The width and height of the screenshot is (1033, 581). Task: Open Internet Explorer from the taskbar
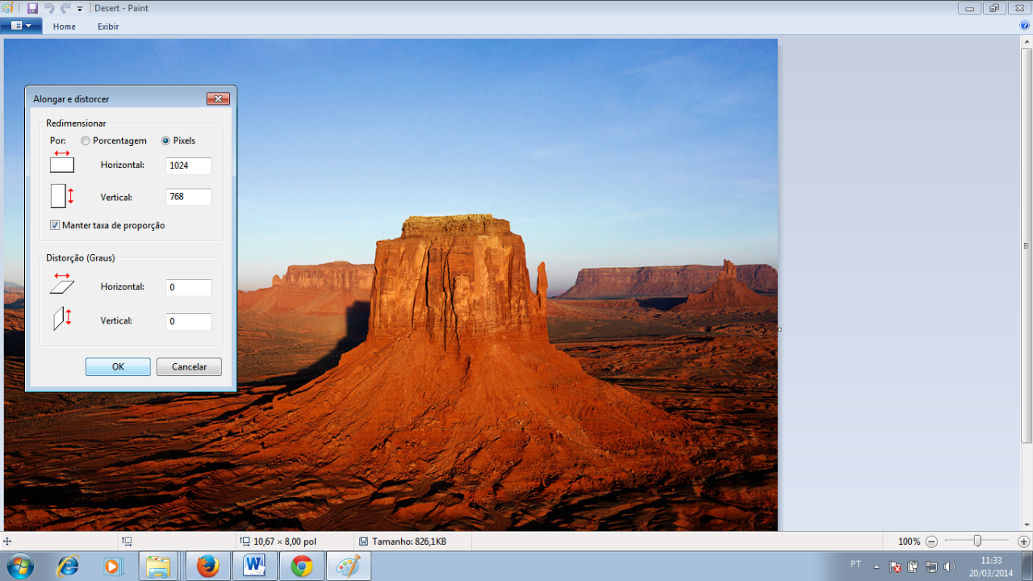69,566
